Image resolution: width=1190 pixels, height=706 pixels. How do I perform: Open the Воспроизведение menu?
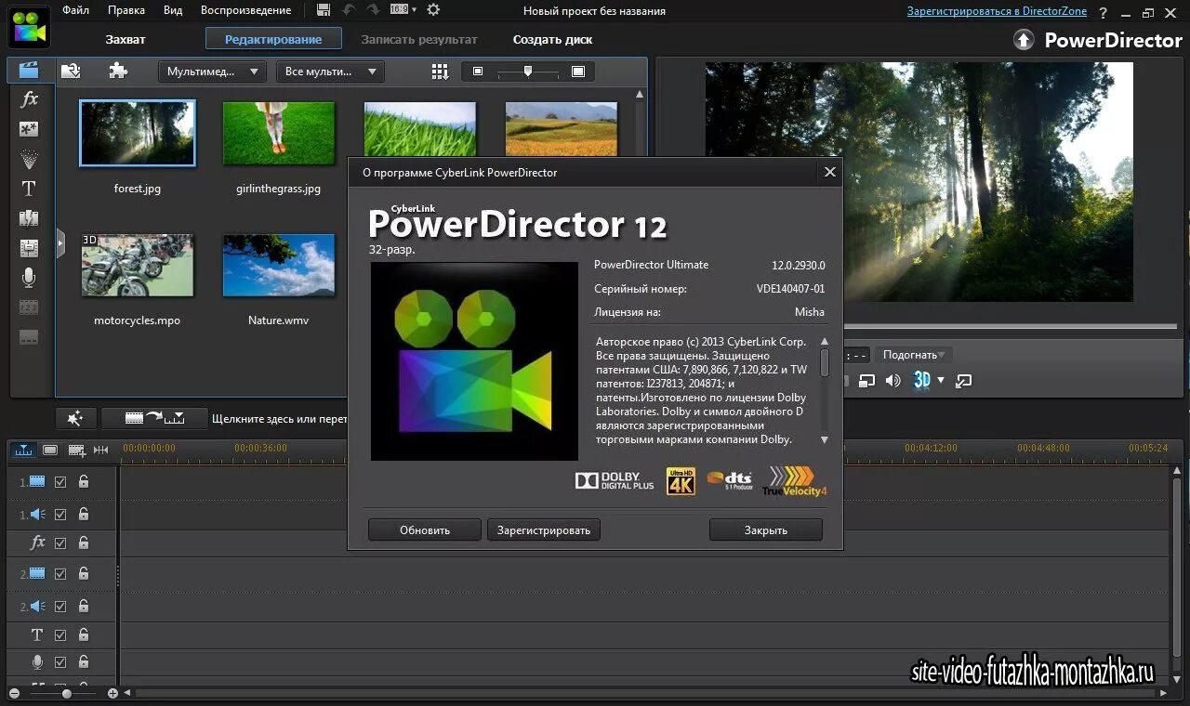[245, 10]
